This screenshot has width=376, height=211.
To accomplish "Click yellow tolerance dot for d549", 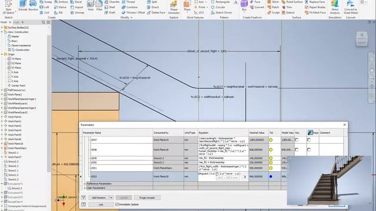I will pyautogui.click(x=271, y=158).
